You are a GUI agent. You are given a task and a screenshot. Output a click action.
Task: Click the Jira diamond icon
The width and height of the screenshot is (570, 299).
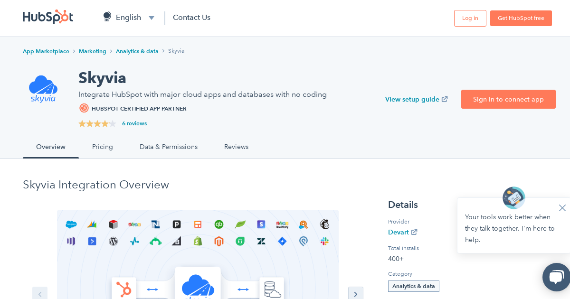tap(282, 242)
